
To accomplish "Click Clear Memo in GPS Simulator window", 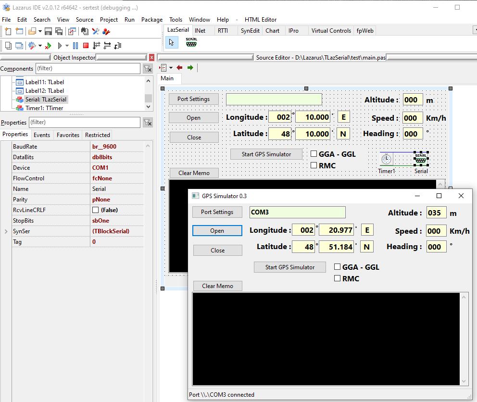I will click(x=218, y=286).
